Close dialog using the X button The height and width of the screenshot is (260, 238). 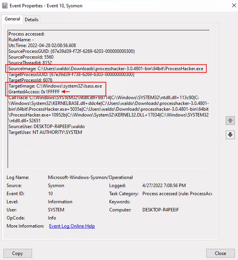point(234,5)
